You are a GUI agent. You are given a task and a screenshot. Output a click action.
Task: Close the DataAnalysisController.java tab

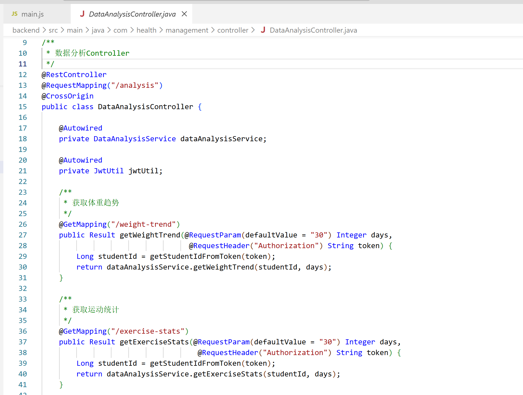tap(184, 14)
